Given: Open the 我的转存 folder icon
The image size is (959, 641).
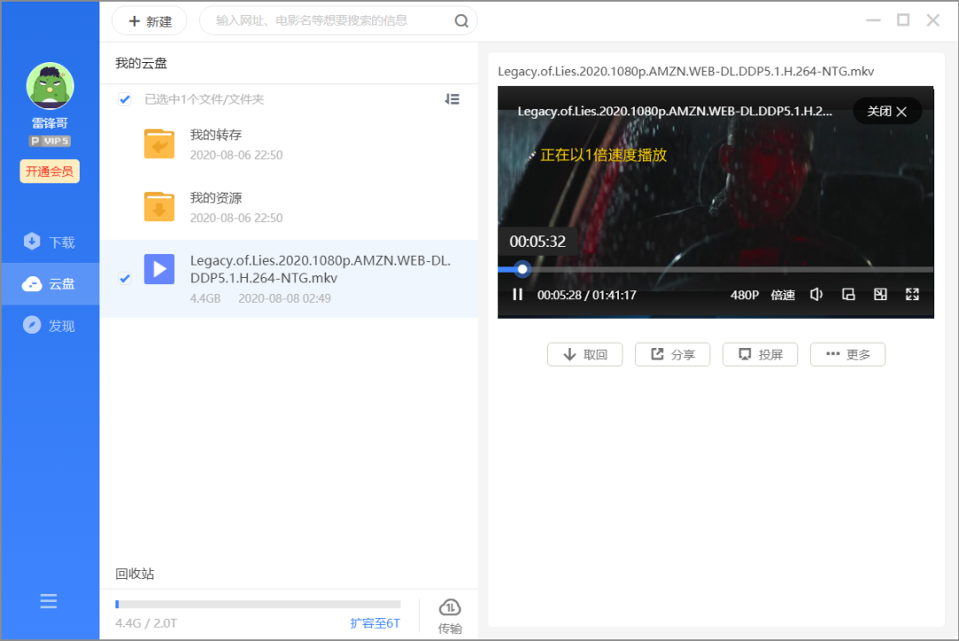Looking at the screenshot, I should 159,144.
